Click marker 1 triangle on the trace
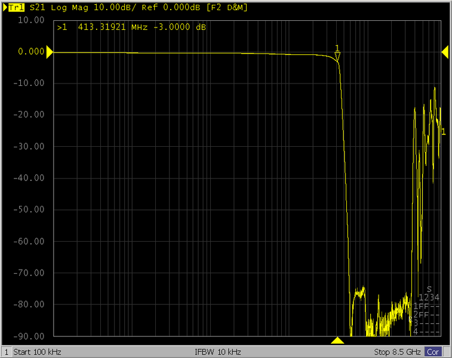 tap(337, 55)
